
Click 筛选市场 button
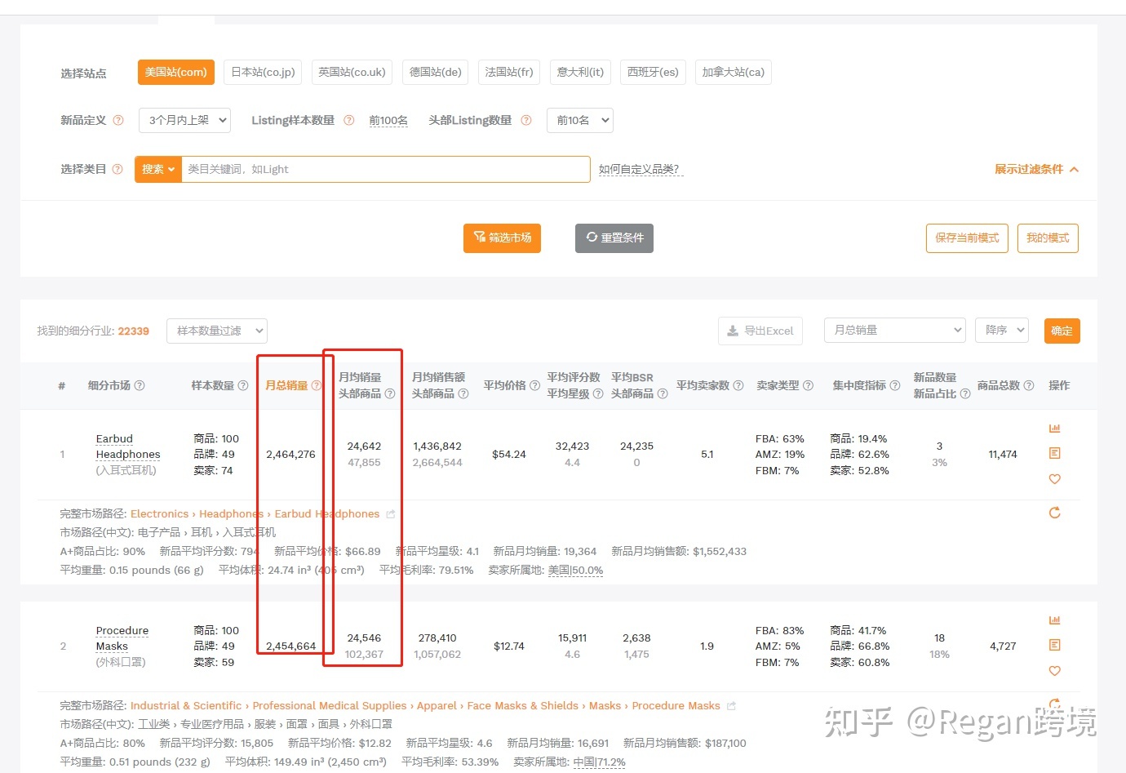pos(502,238)
